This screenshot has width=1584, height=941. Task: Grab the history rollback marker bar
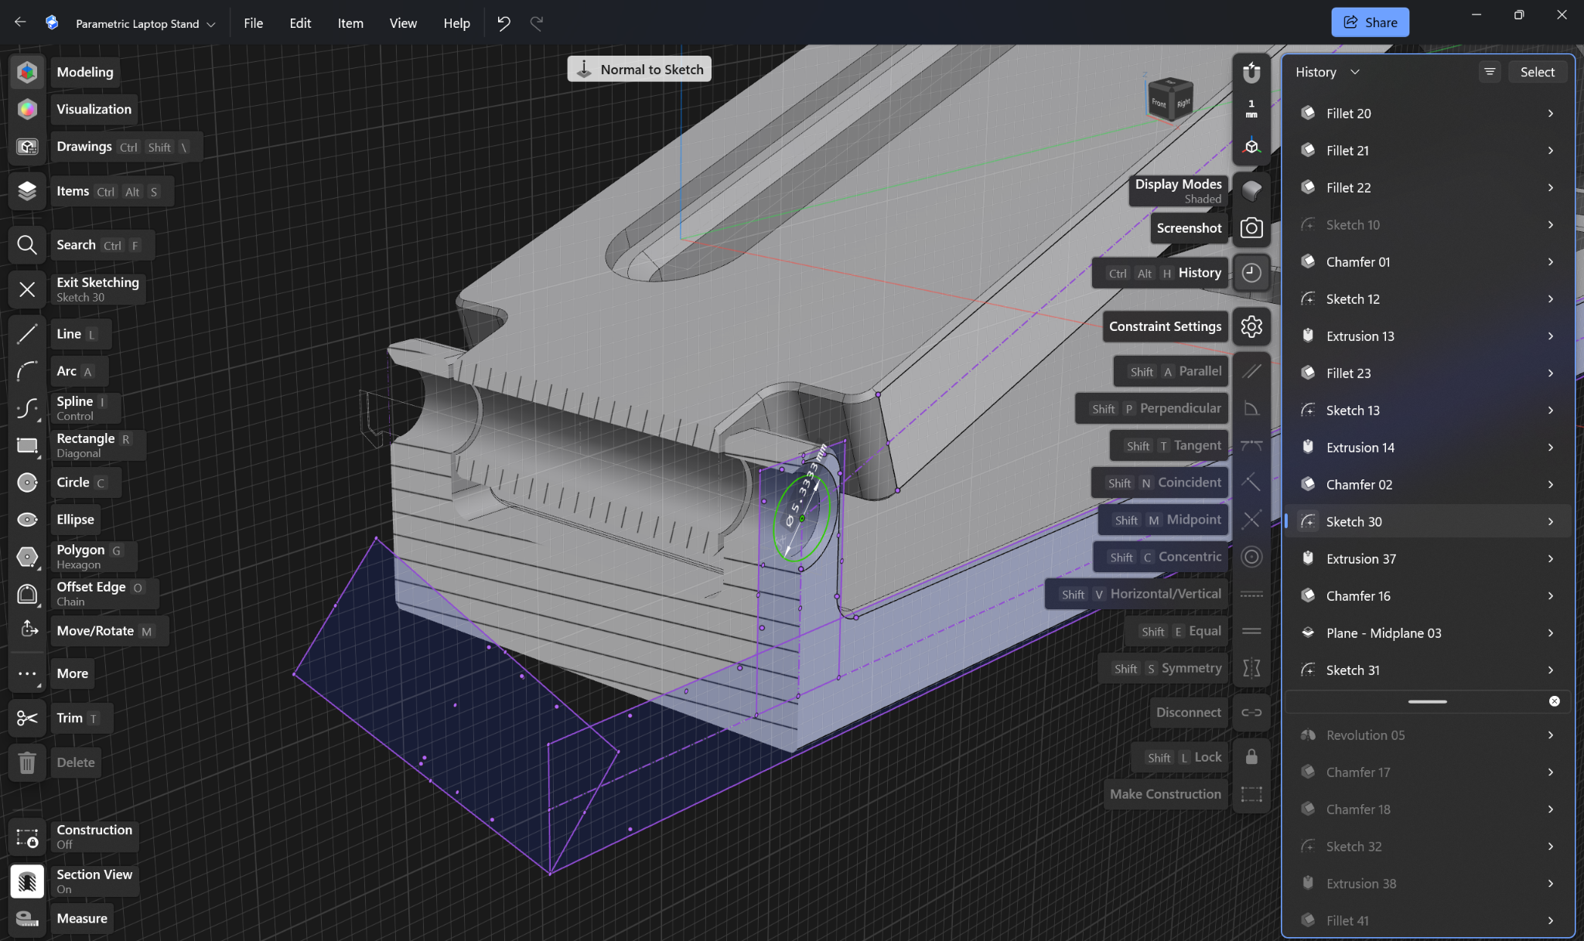pyautogui.click(x=1427, y=701)
